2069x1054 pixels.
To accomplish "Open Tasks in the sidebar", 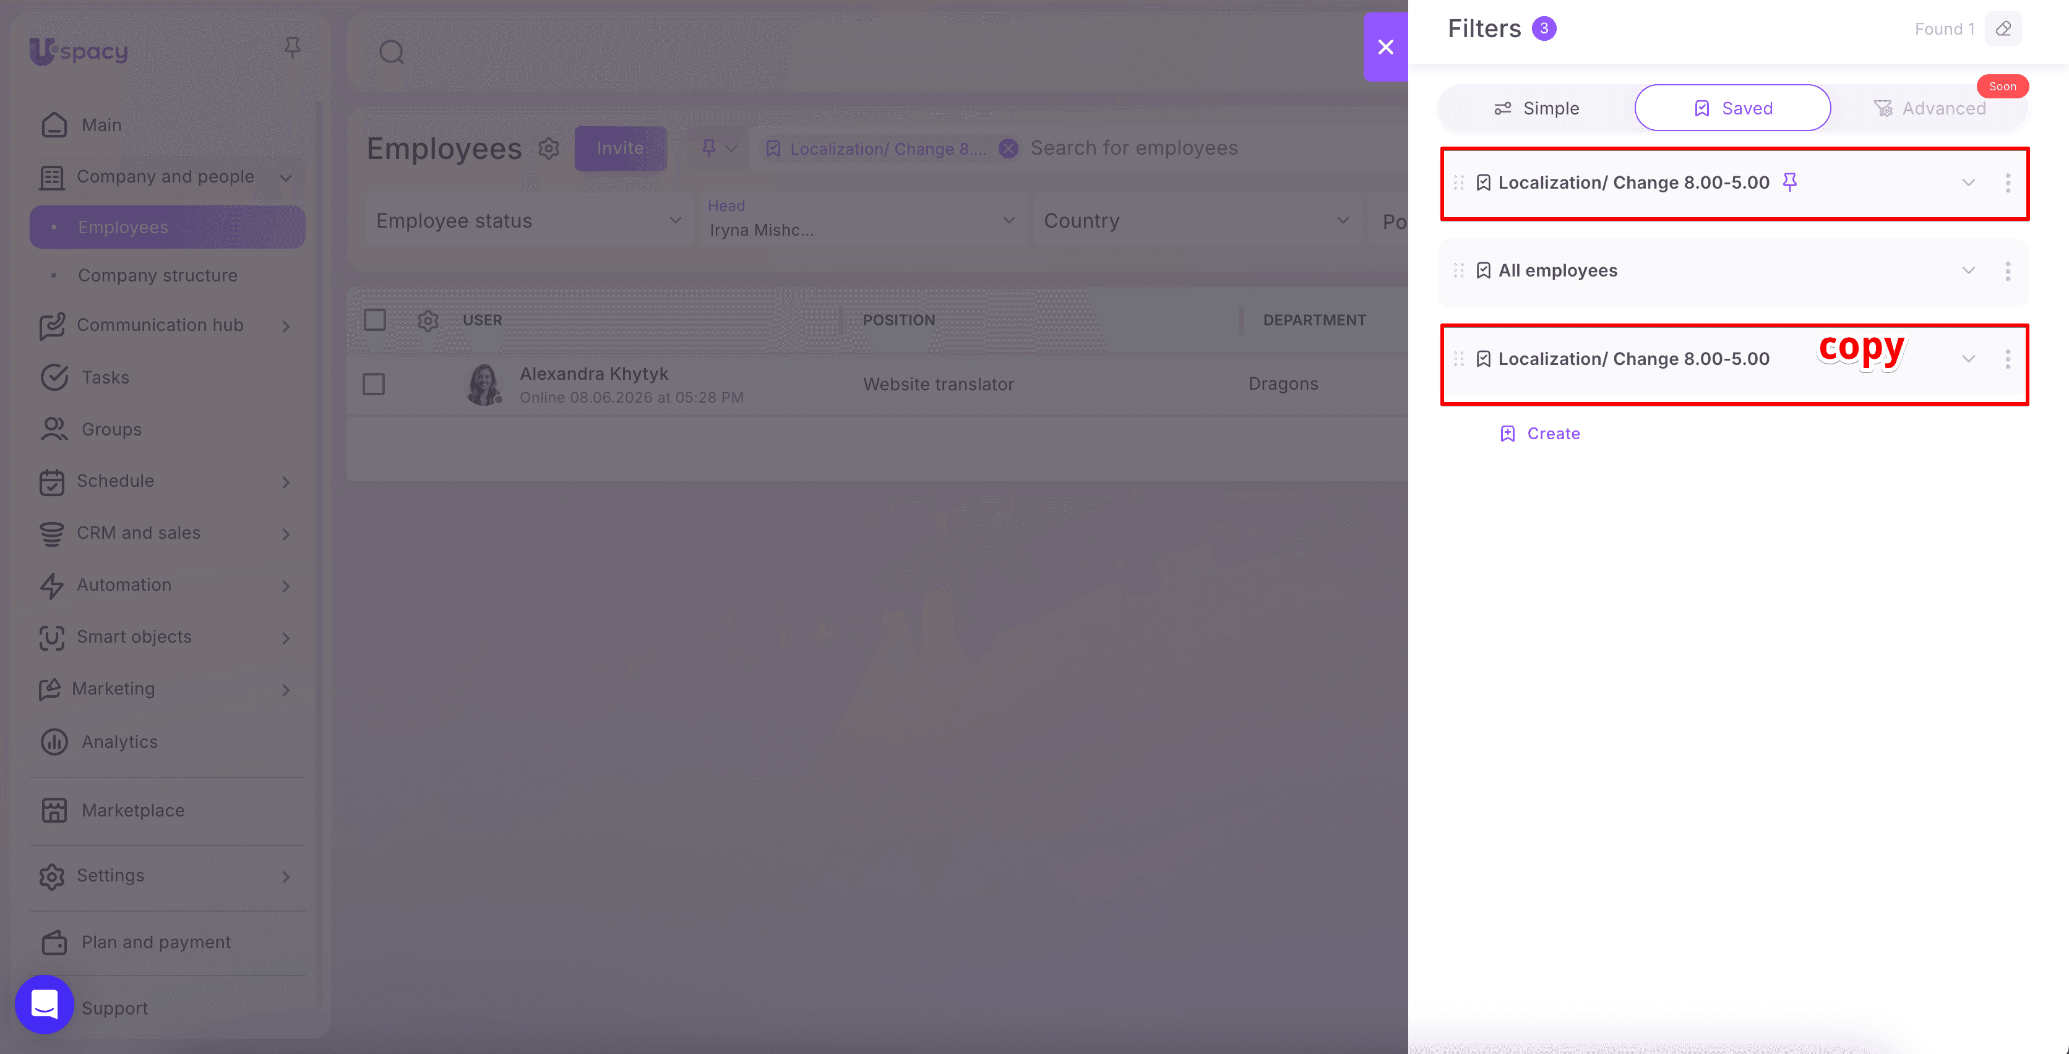I will [x=105, y=377].
